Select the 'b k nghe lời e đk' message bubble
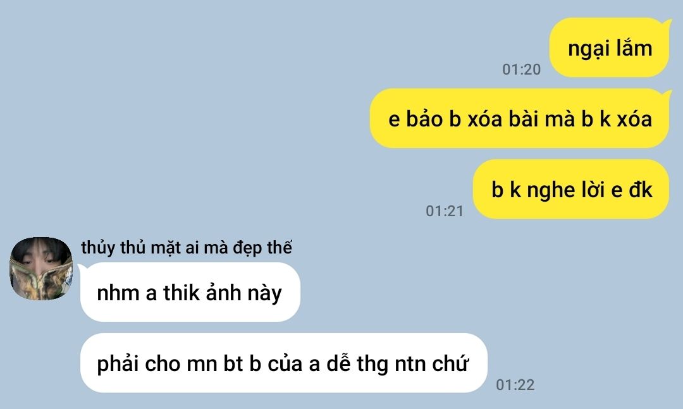Viewport: 683px width, 409px height. [x=572, y=189]
